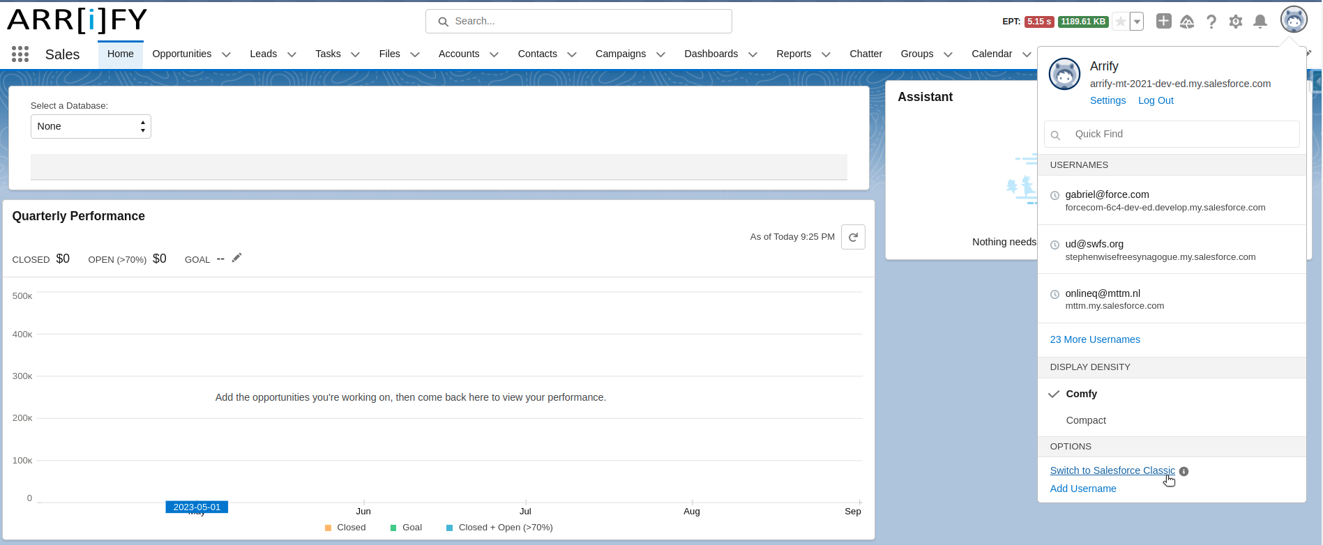This screenshot has width=1323, height=545.
Task: Open the Accounts tab
Action: tap(459, 54)
